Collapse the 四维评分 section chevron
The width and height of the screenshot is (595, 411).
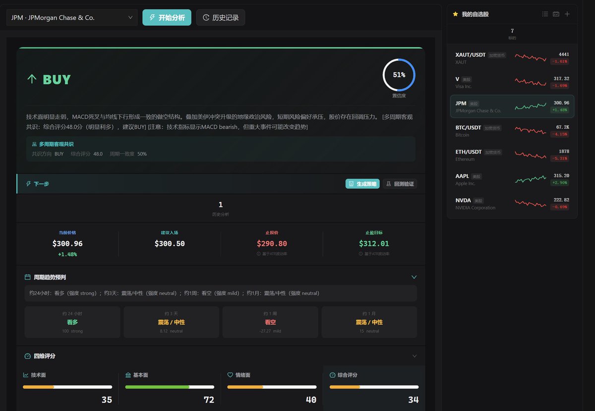click(415, 356)
